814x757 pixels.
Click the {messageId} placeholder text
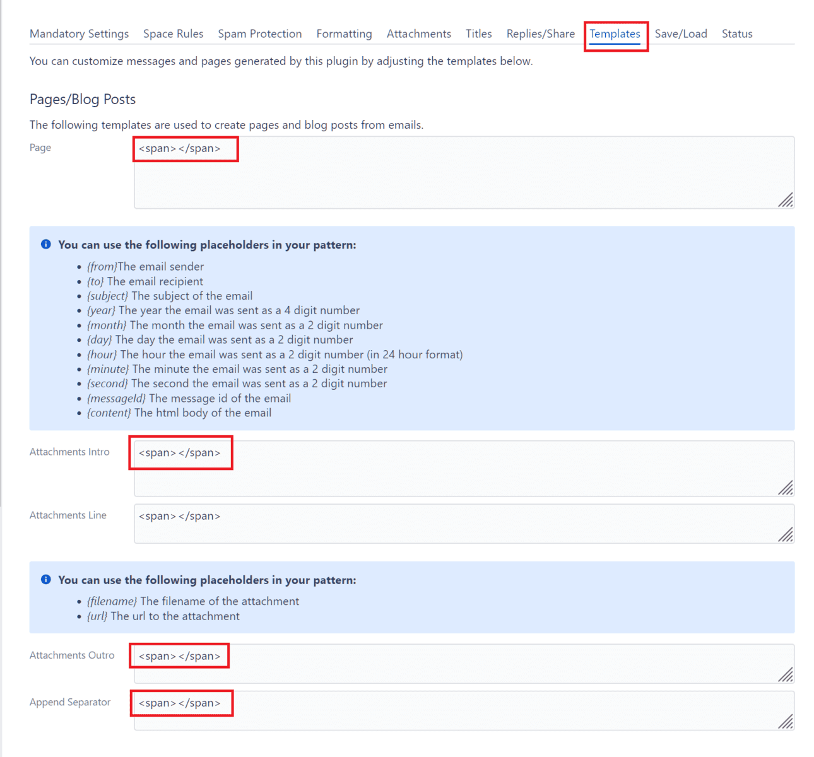point(116,399)
